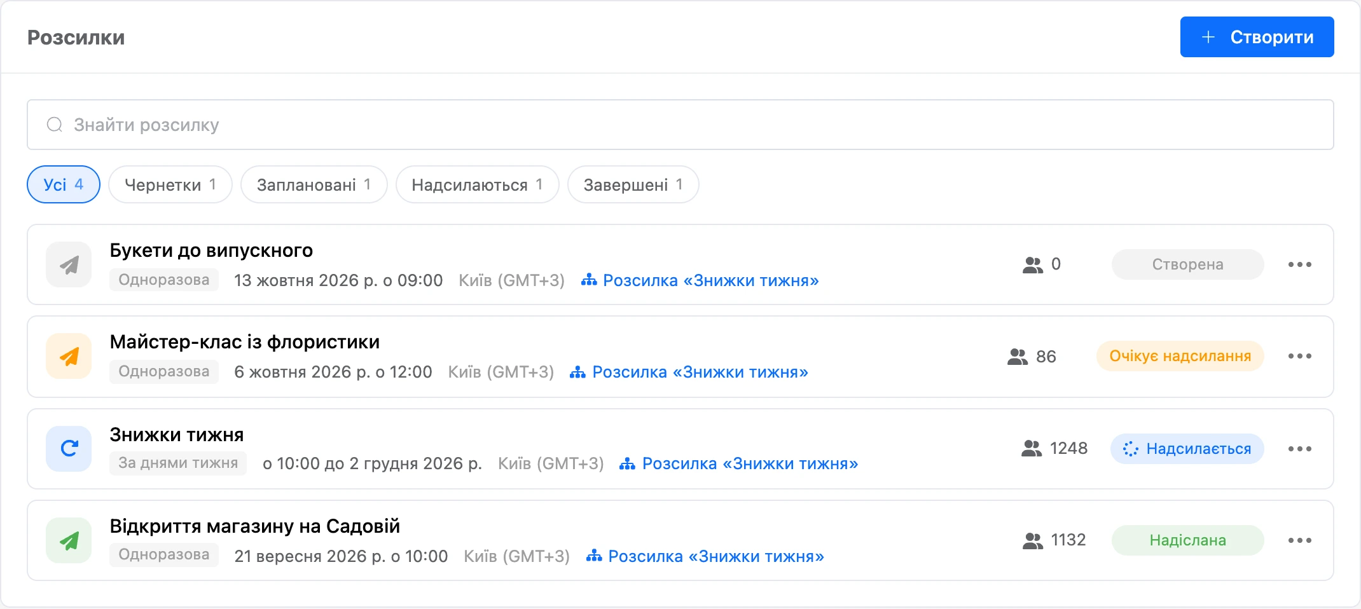This screenshot has height=609, width=1361.
Task: Open the Майстер-клас із флористики title
Action: tap(245, 342)
